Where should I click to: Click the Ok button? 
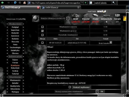click(x=102, y=92)
